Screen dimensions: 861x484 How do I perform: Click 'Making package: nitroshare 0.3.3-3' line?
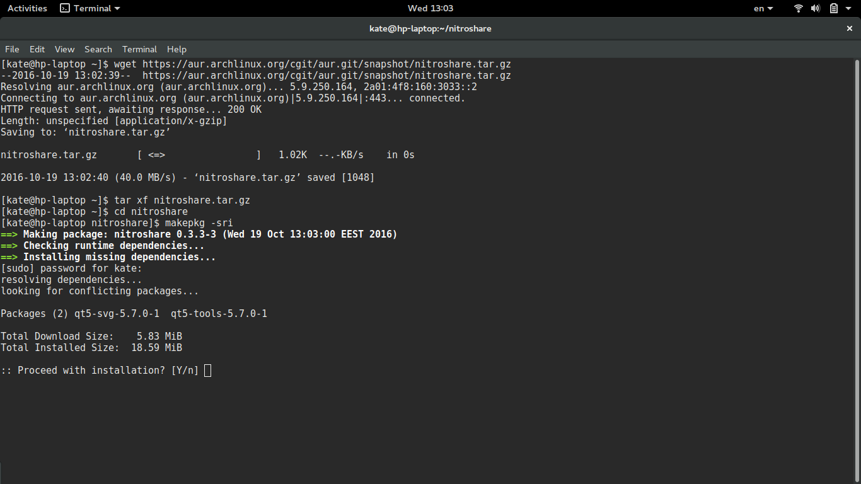point(199,234)
